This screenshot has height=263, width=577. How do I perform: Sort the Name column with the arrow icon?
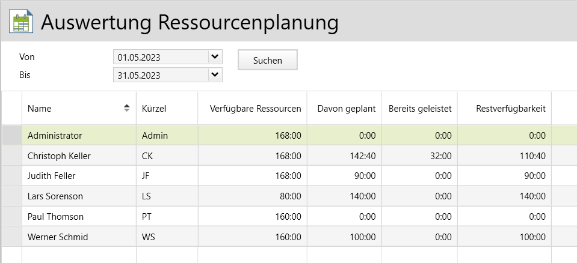pyautogui.click(x=126, y=108)
